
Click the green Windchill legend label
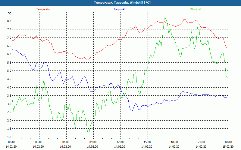pos(196,9)
